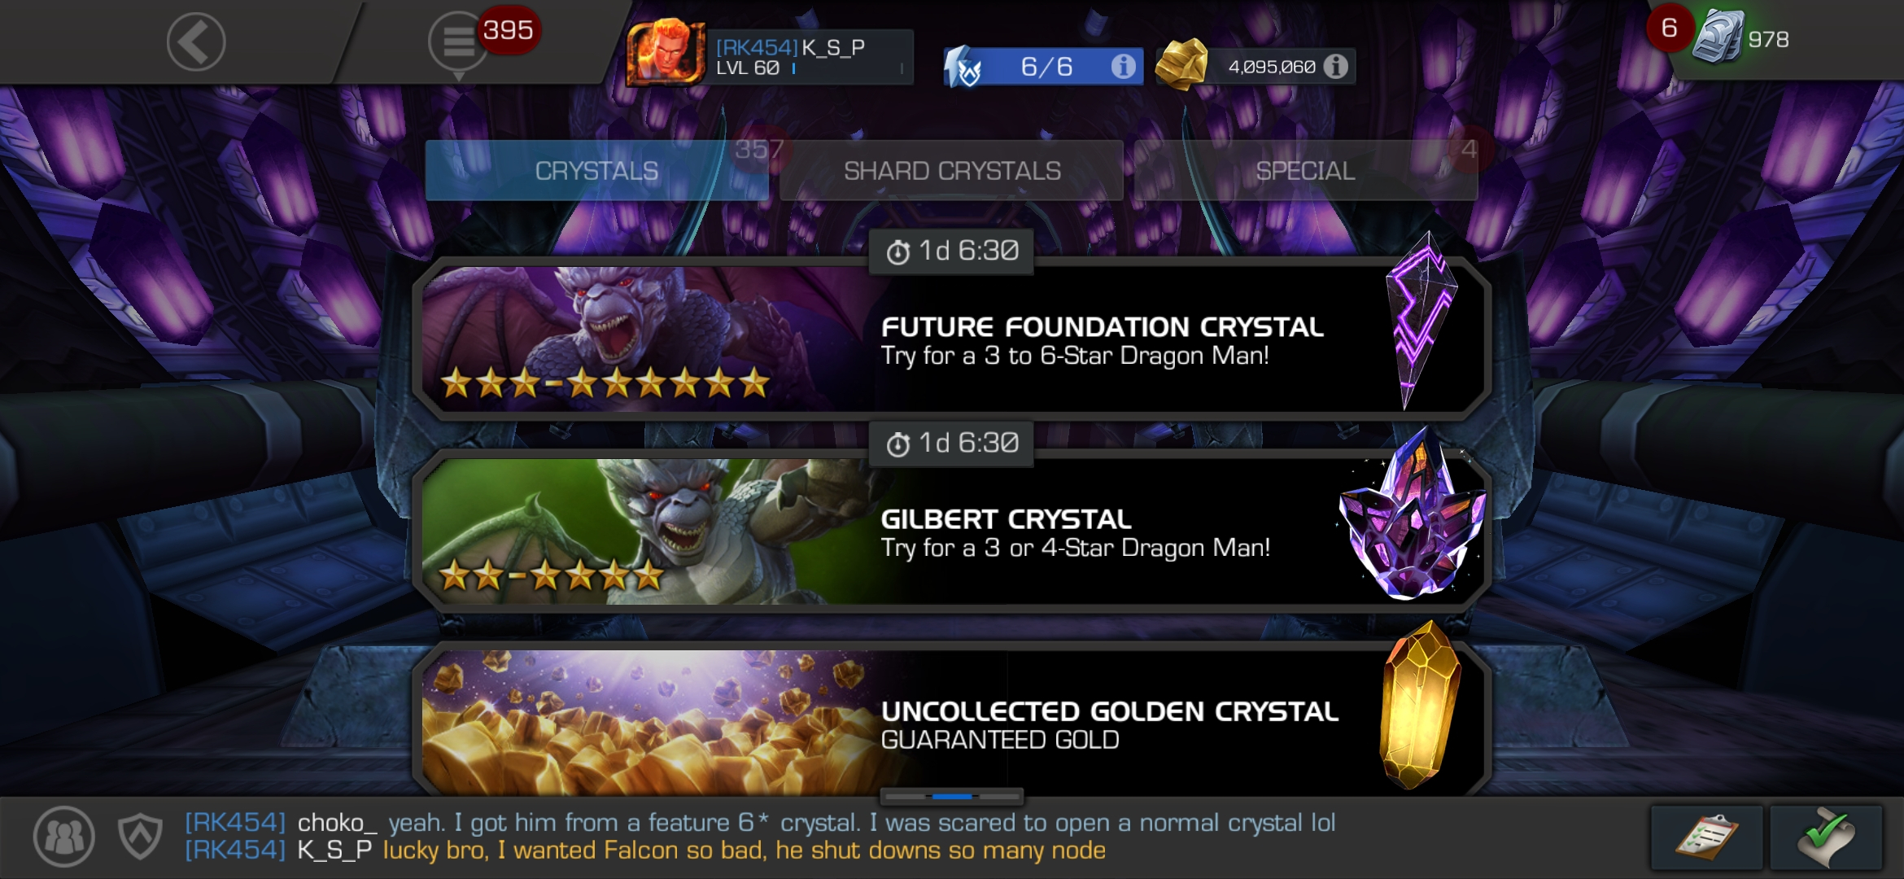1904x879 pixels.
Task: Tap the gold nugget currency icon
Action: coord(1181,63)
